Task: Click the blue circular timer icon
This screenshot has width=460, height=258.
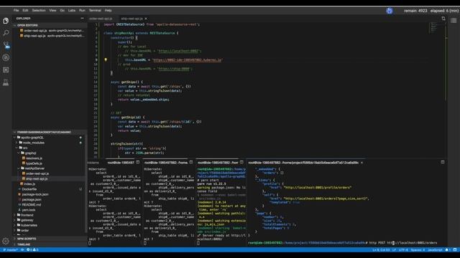Action: click(x=390, y=11)
